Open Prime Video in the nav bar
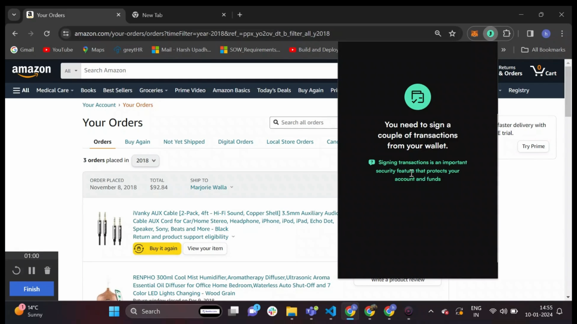Screen dimensions: 577x324 [x=190, y=90]
